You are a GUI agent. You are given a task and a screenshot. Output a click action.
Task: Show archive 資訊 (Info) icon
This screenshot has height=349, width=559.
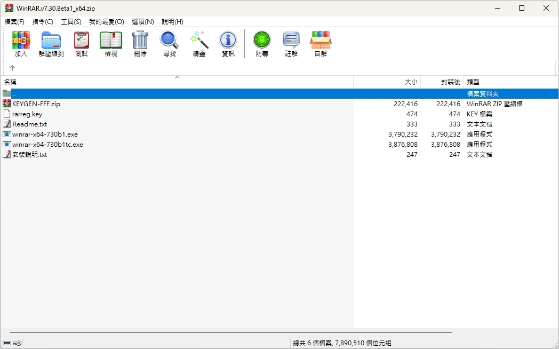[228, 44]
